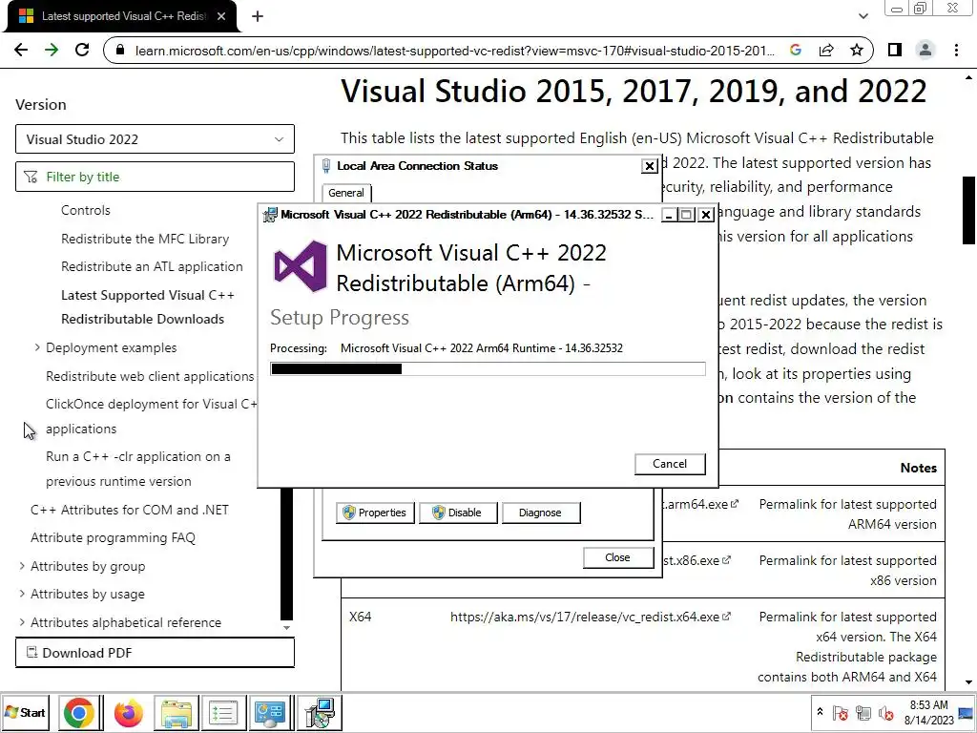The width and height of the screenshot is (977, 733).
Task: Open the Controls sidebar link
Action: (x=85, y=210)
